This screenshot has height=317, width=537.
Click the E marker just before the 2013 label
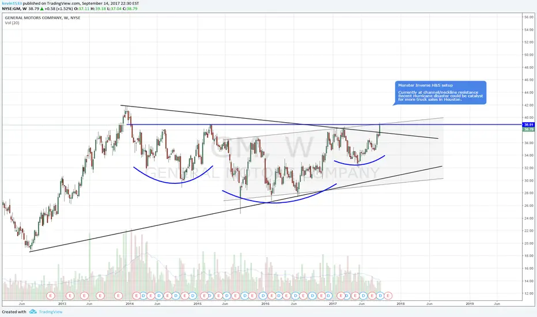(x=50, y=296)
